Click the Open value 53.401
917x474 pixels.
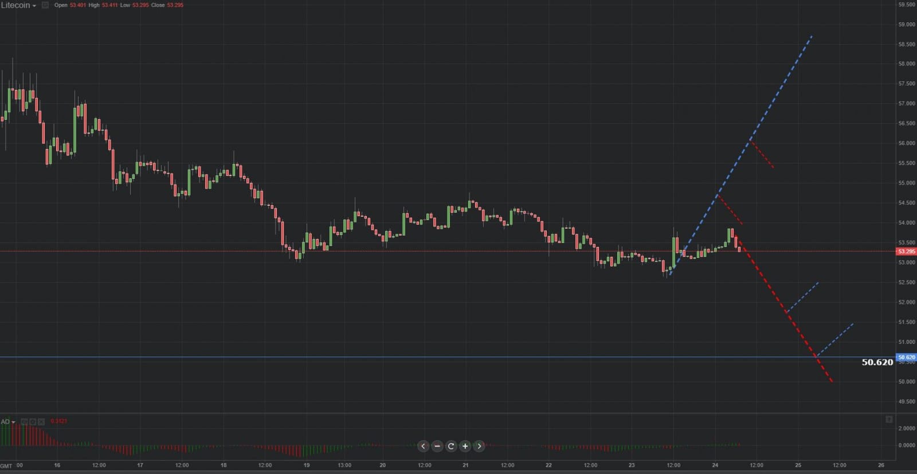78,5
